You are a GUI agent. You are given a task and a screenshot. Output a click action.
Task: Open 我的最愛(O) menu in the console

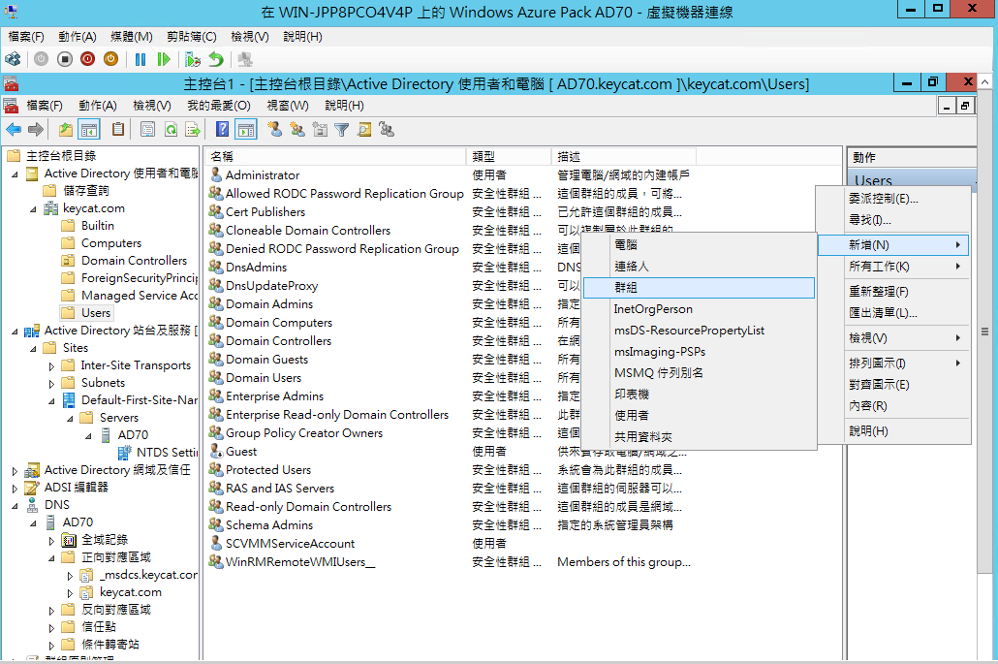pos(219,106)
